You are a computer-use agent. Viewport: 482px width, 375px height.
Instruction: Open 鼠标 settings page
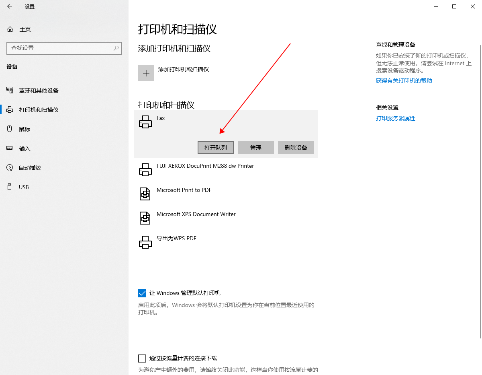click(25, 129)
